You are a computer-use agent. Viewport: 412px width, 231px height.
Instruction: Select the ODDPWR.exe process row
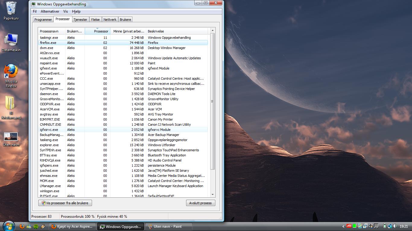point(123,104)
